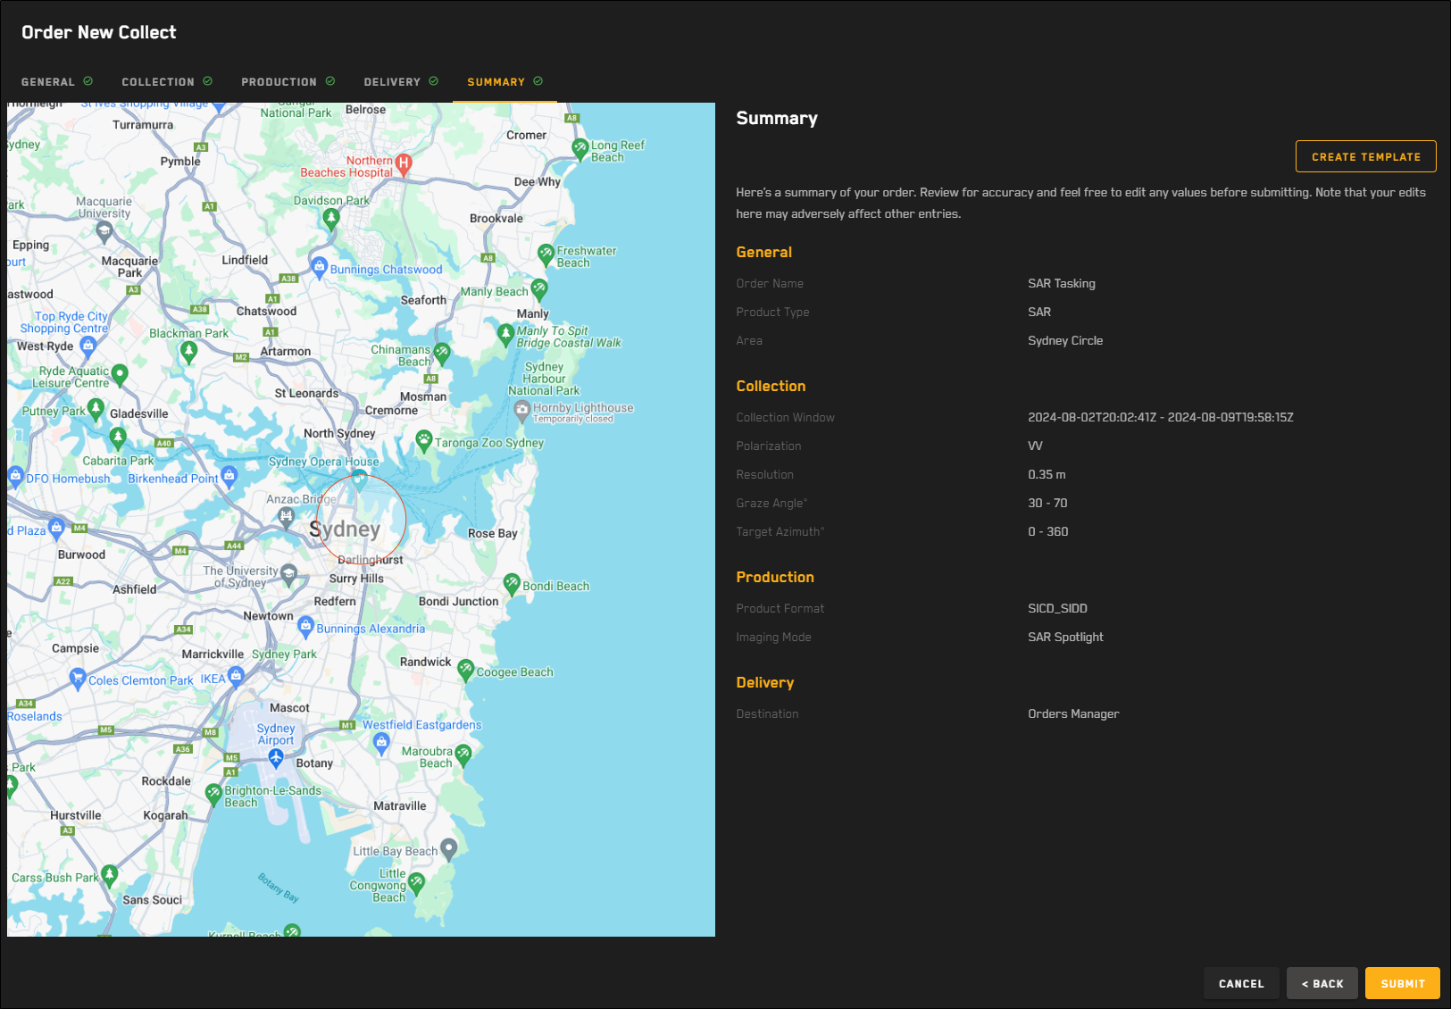Switch to the Collection tab
This screenshot has width=1451, height=1009.
click(x=166, y=82)
